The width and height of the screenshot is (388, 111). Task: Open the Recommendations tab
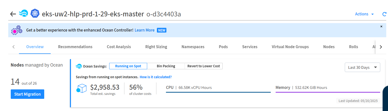click(x=75, y=47)
